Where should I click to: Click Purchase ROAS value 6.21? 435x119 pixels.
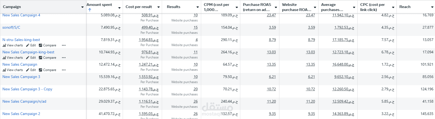[272, 77]
